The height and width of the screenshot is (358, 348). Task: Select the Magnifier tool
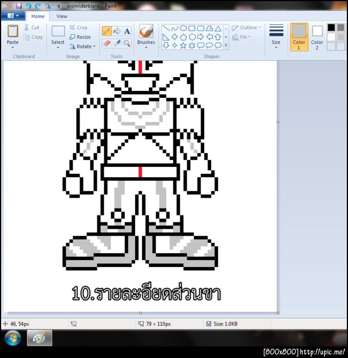pyautogui.click(x=127, y=43)
